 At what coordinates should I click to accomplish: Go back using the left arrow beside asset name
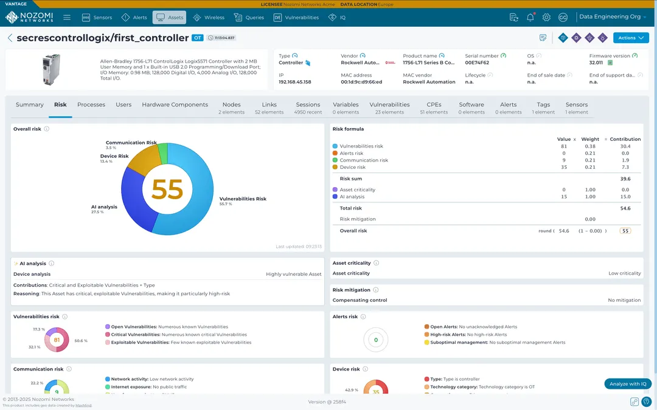point(10,38)
